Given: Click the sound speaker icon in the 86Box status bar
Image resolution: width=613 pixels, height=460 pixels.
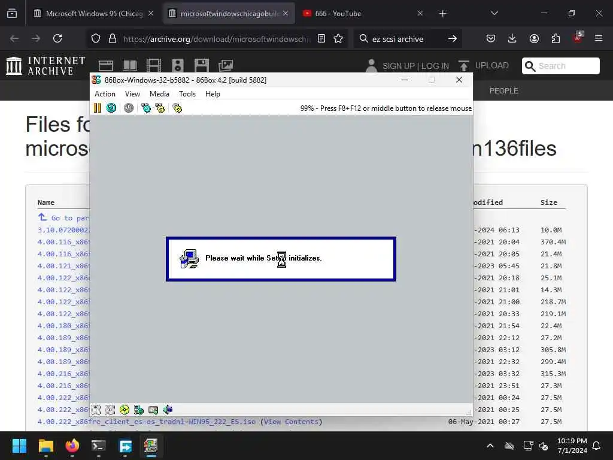Looking at the screenshot, I should tap(168, 410).
